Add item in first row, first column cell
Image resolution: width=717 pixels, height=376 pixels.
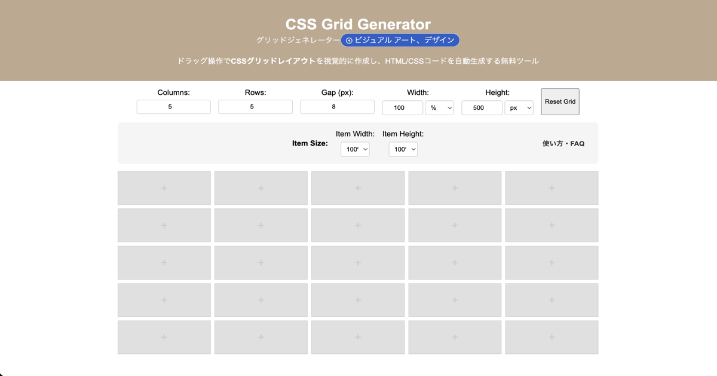tap(164, 188)
